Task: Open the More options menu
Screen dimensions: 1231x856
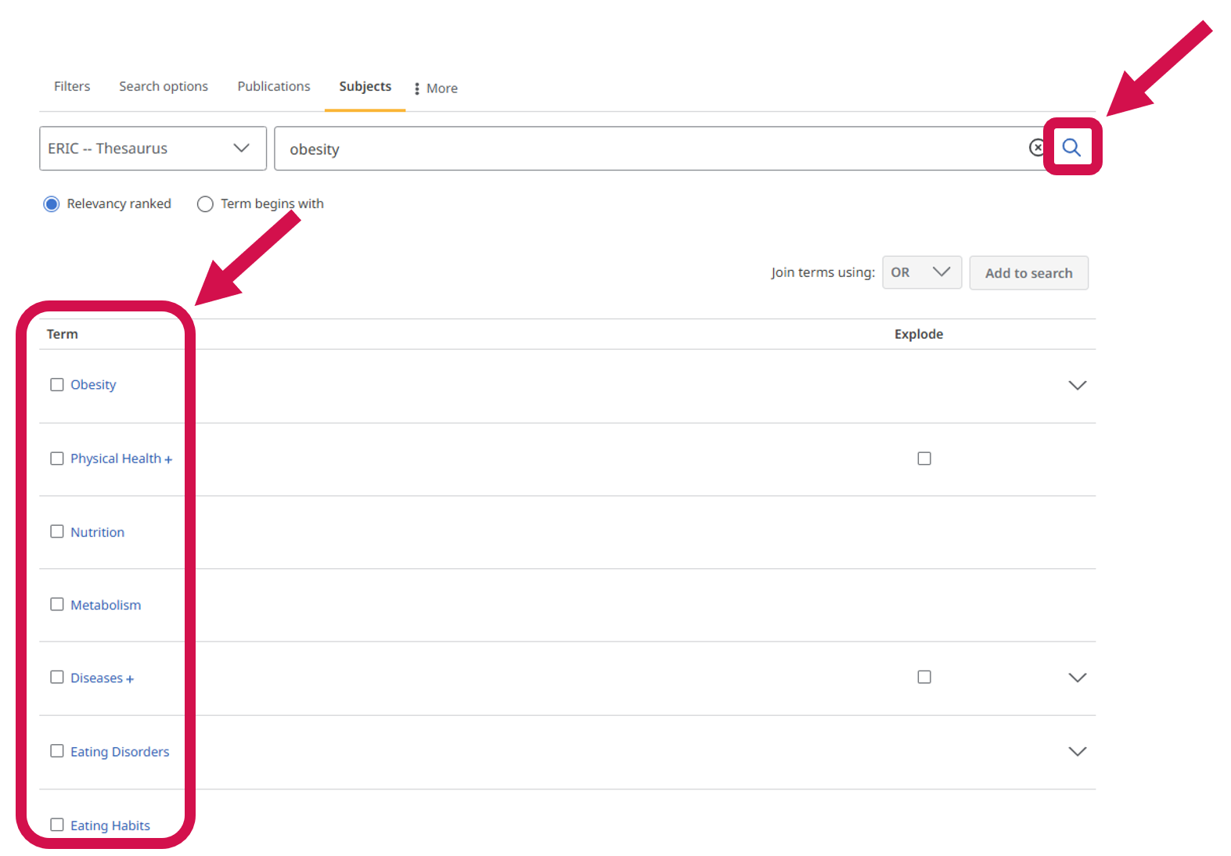Action: tap(436, 88)
